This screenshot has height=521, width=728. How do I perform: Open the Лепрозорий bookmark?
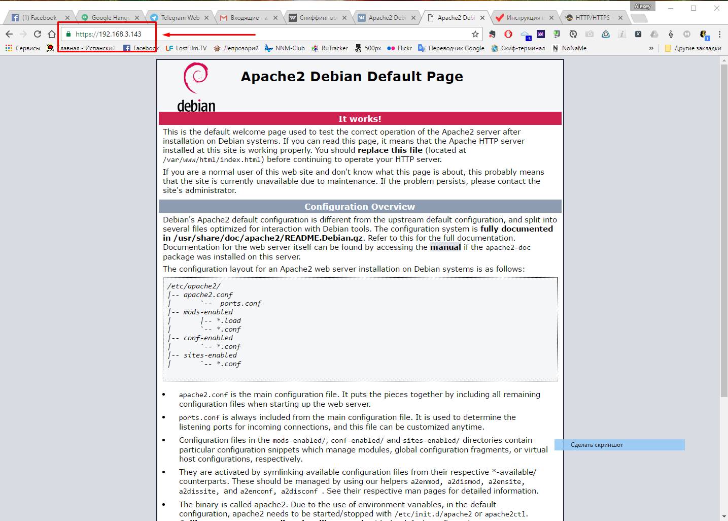pos(236,48)
